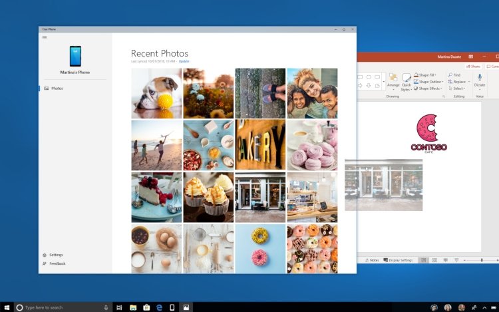The image size is (499, 312).
Task: Open Quick Styles gallery
Action: click(x=407, y=82)
